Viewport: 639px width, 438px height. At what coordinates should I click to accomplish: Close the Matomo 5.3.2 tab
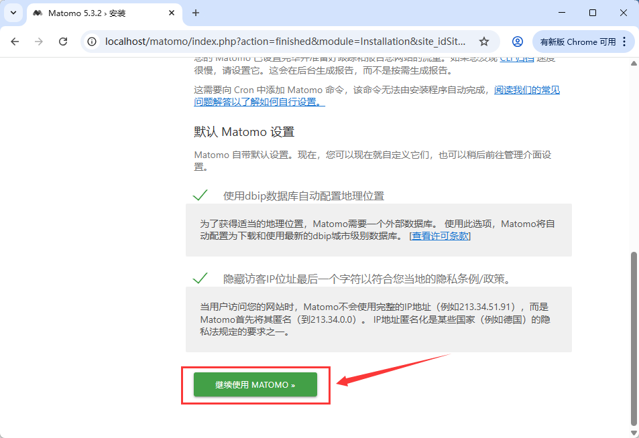pos(172,13)
